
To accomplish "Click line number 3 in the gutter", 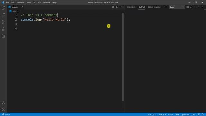I will coord(16,24).
